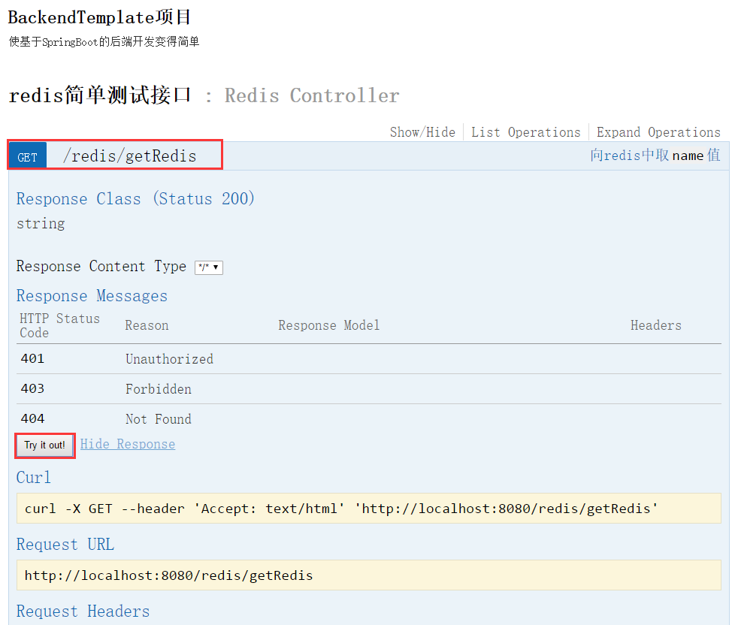This screenshot has width=732, height=625.
Task: Click the Response Model column header
Action: pos(329,325)
